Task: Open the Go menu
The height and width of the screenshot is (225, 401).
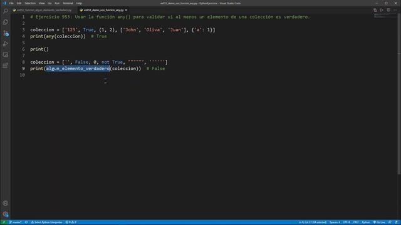Action: tap(49, 3)
